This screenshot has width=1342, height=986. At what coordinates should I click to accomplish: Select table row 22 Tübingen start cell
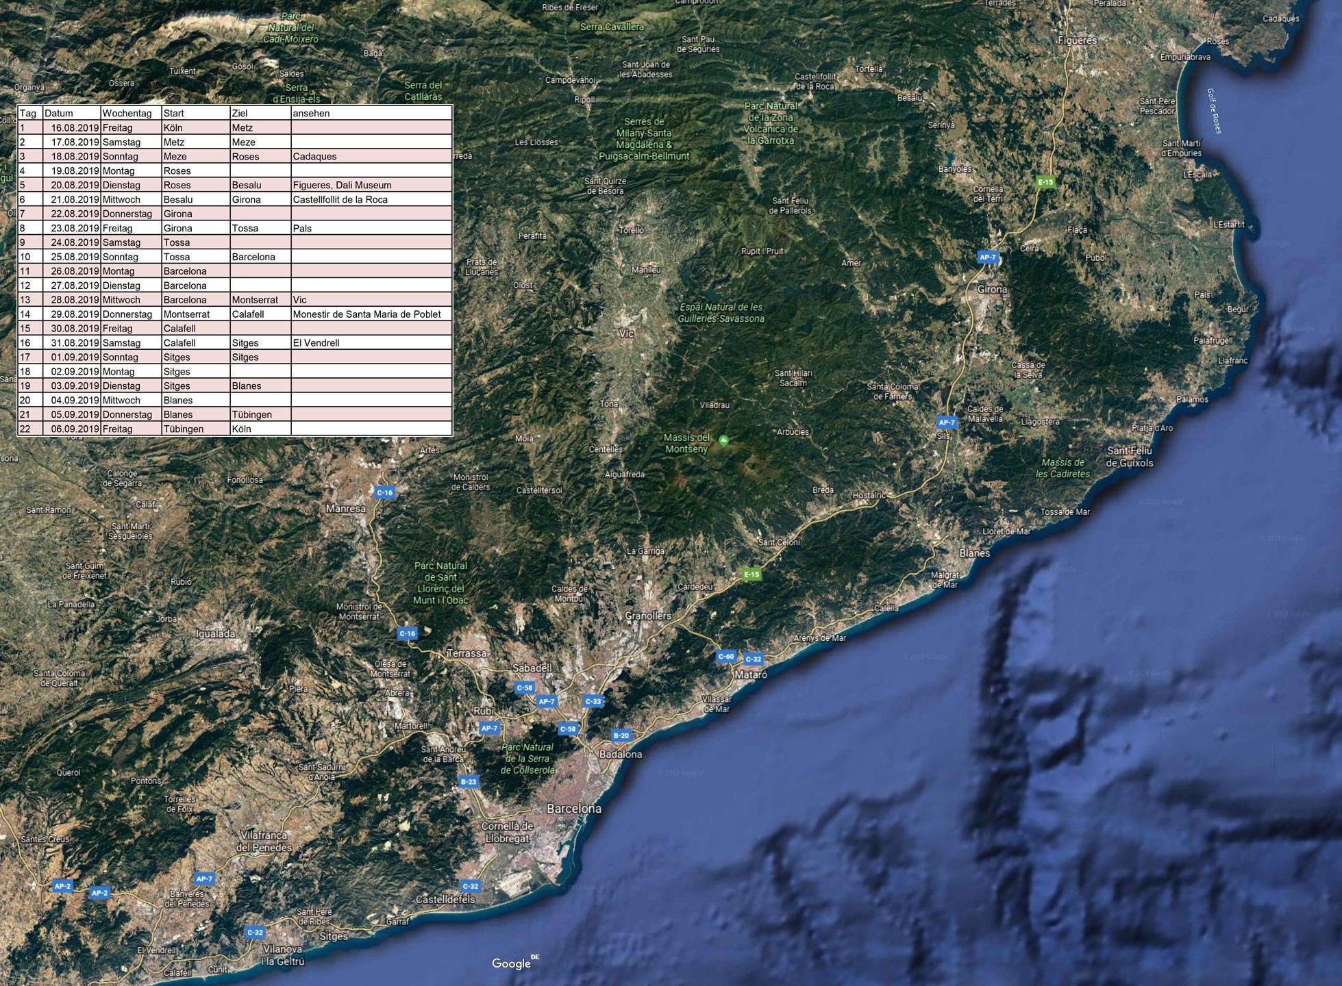pos(184,429)
